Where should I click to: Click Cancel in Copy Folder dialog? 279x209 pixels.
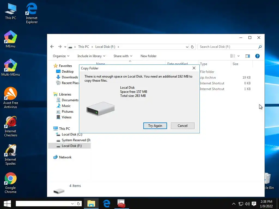[182, 126]
